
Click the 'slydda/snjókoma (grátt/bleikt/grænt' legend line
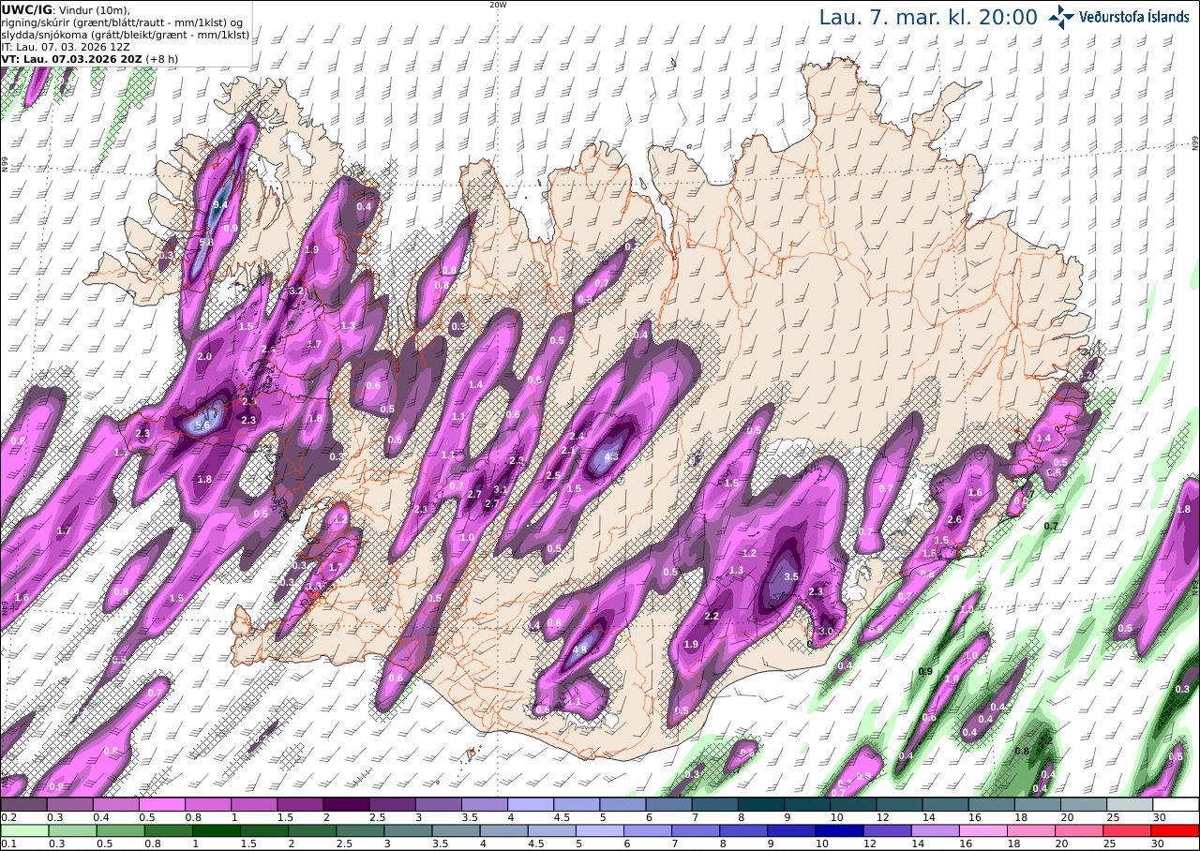click(125, 34)
